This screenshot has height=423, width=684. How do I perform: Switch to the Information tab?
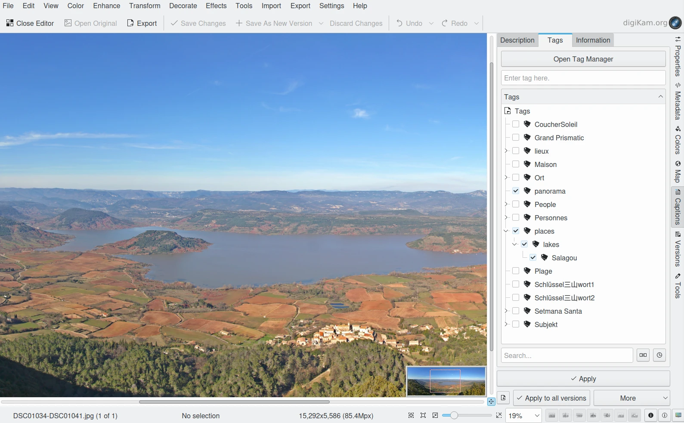coord(593,40)
